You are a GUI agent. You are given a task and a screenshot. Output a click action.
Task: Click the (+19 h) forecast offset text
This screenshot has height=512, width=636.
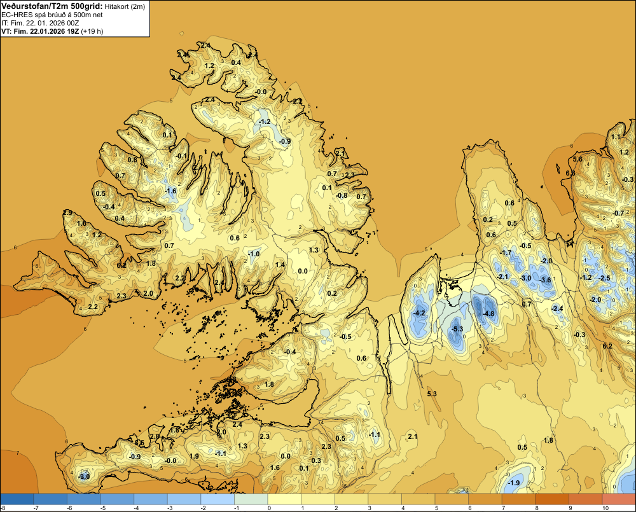click(x=92, y=31)
